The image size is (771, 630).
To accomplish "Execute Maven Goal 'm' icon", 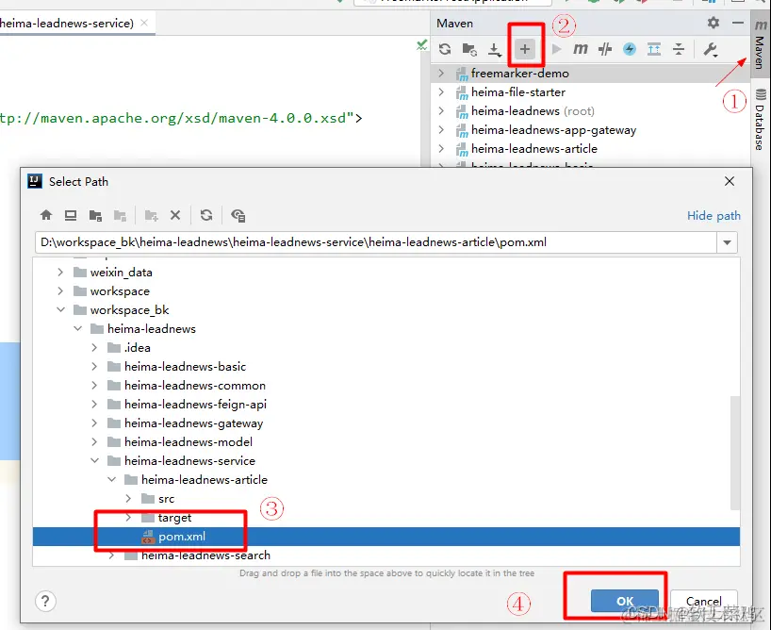I will [x=581, y=49].
